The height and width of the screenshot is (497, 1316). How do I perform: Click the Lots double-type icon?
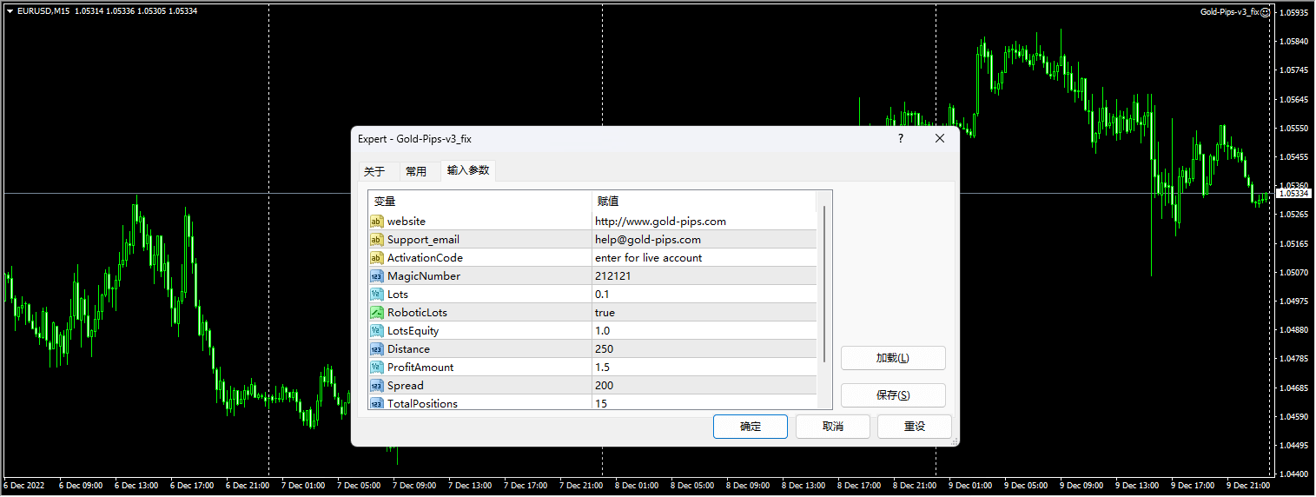pos(377,295)
